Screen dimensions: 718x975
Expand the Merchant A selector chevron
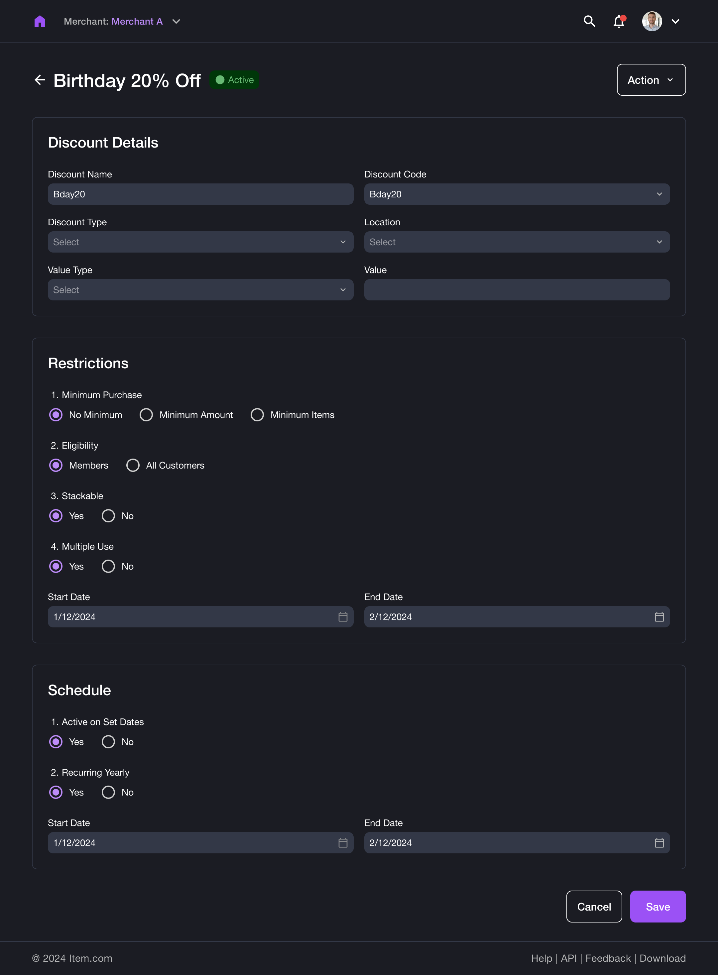tap(176, 21)
